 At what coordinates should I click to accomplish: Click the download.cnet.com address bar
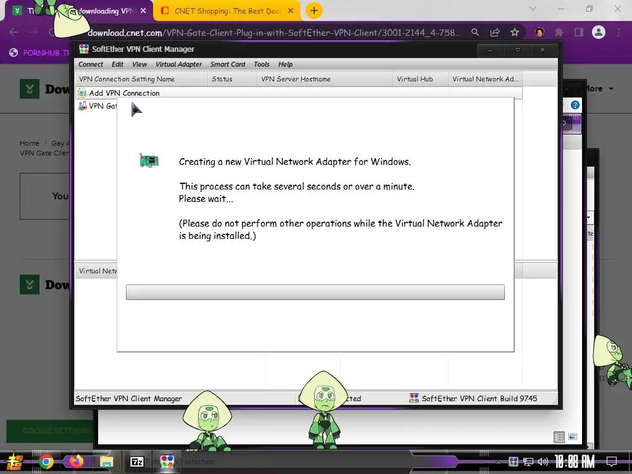tap(274, 33)
